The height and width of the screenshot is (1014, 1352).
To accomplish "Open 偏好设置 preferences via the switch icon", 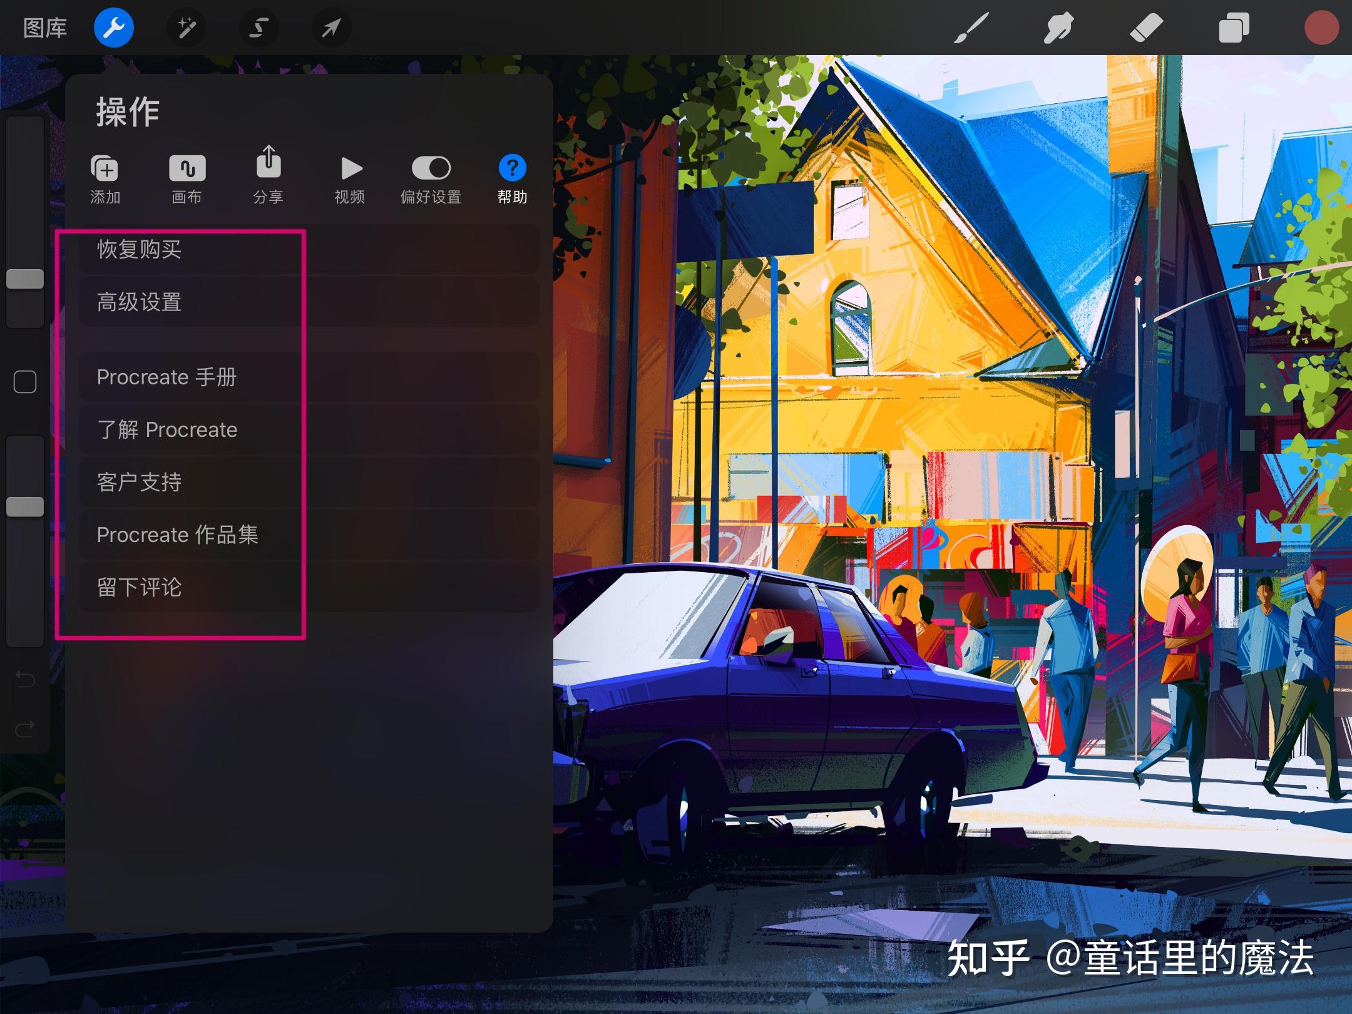I will click(x=431, y=178).
